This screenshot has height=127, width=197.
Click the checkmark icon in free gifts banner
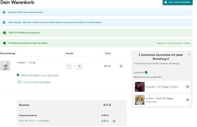(5, 43)
